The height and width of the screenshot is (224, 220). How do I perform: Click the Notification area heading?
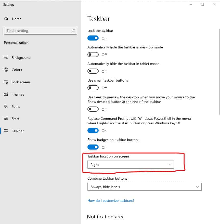tap(106, 217)
